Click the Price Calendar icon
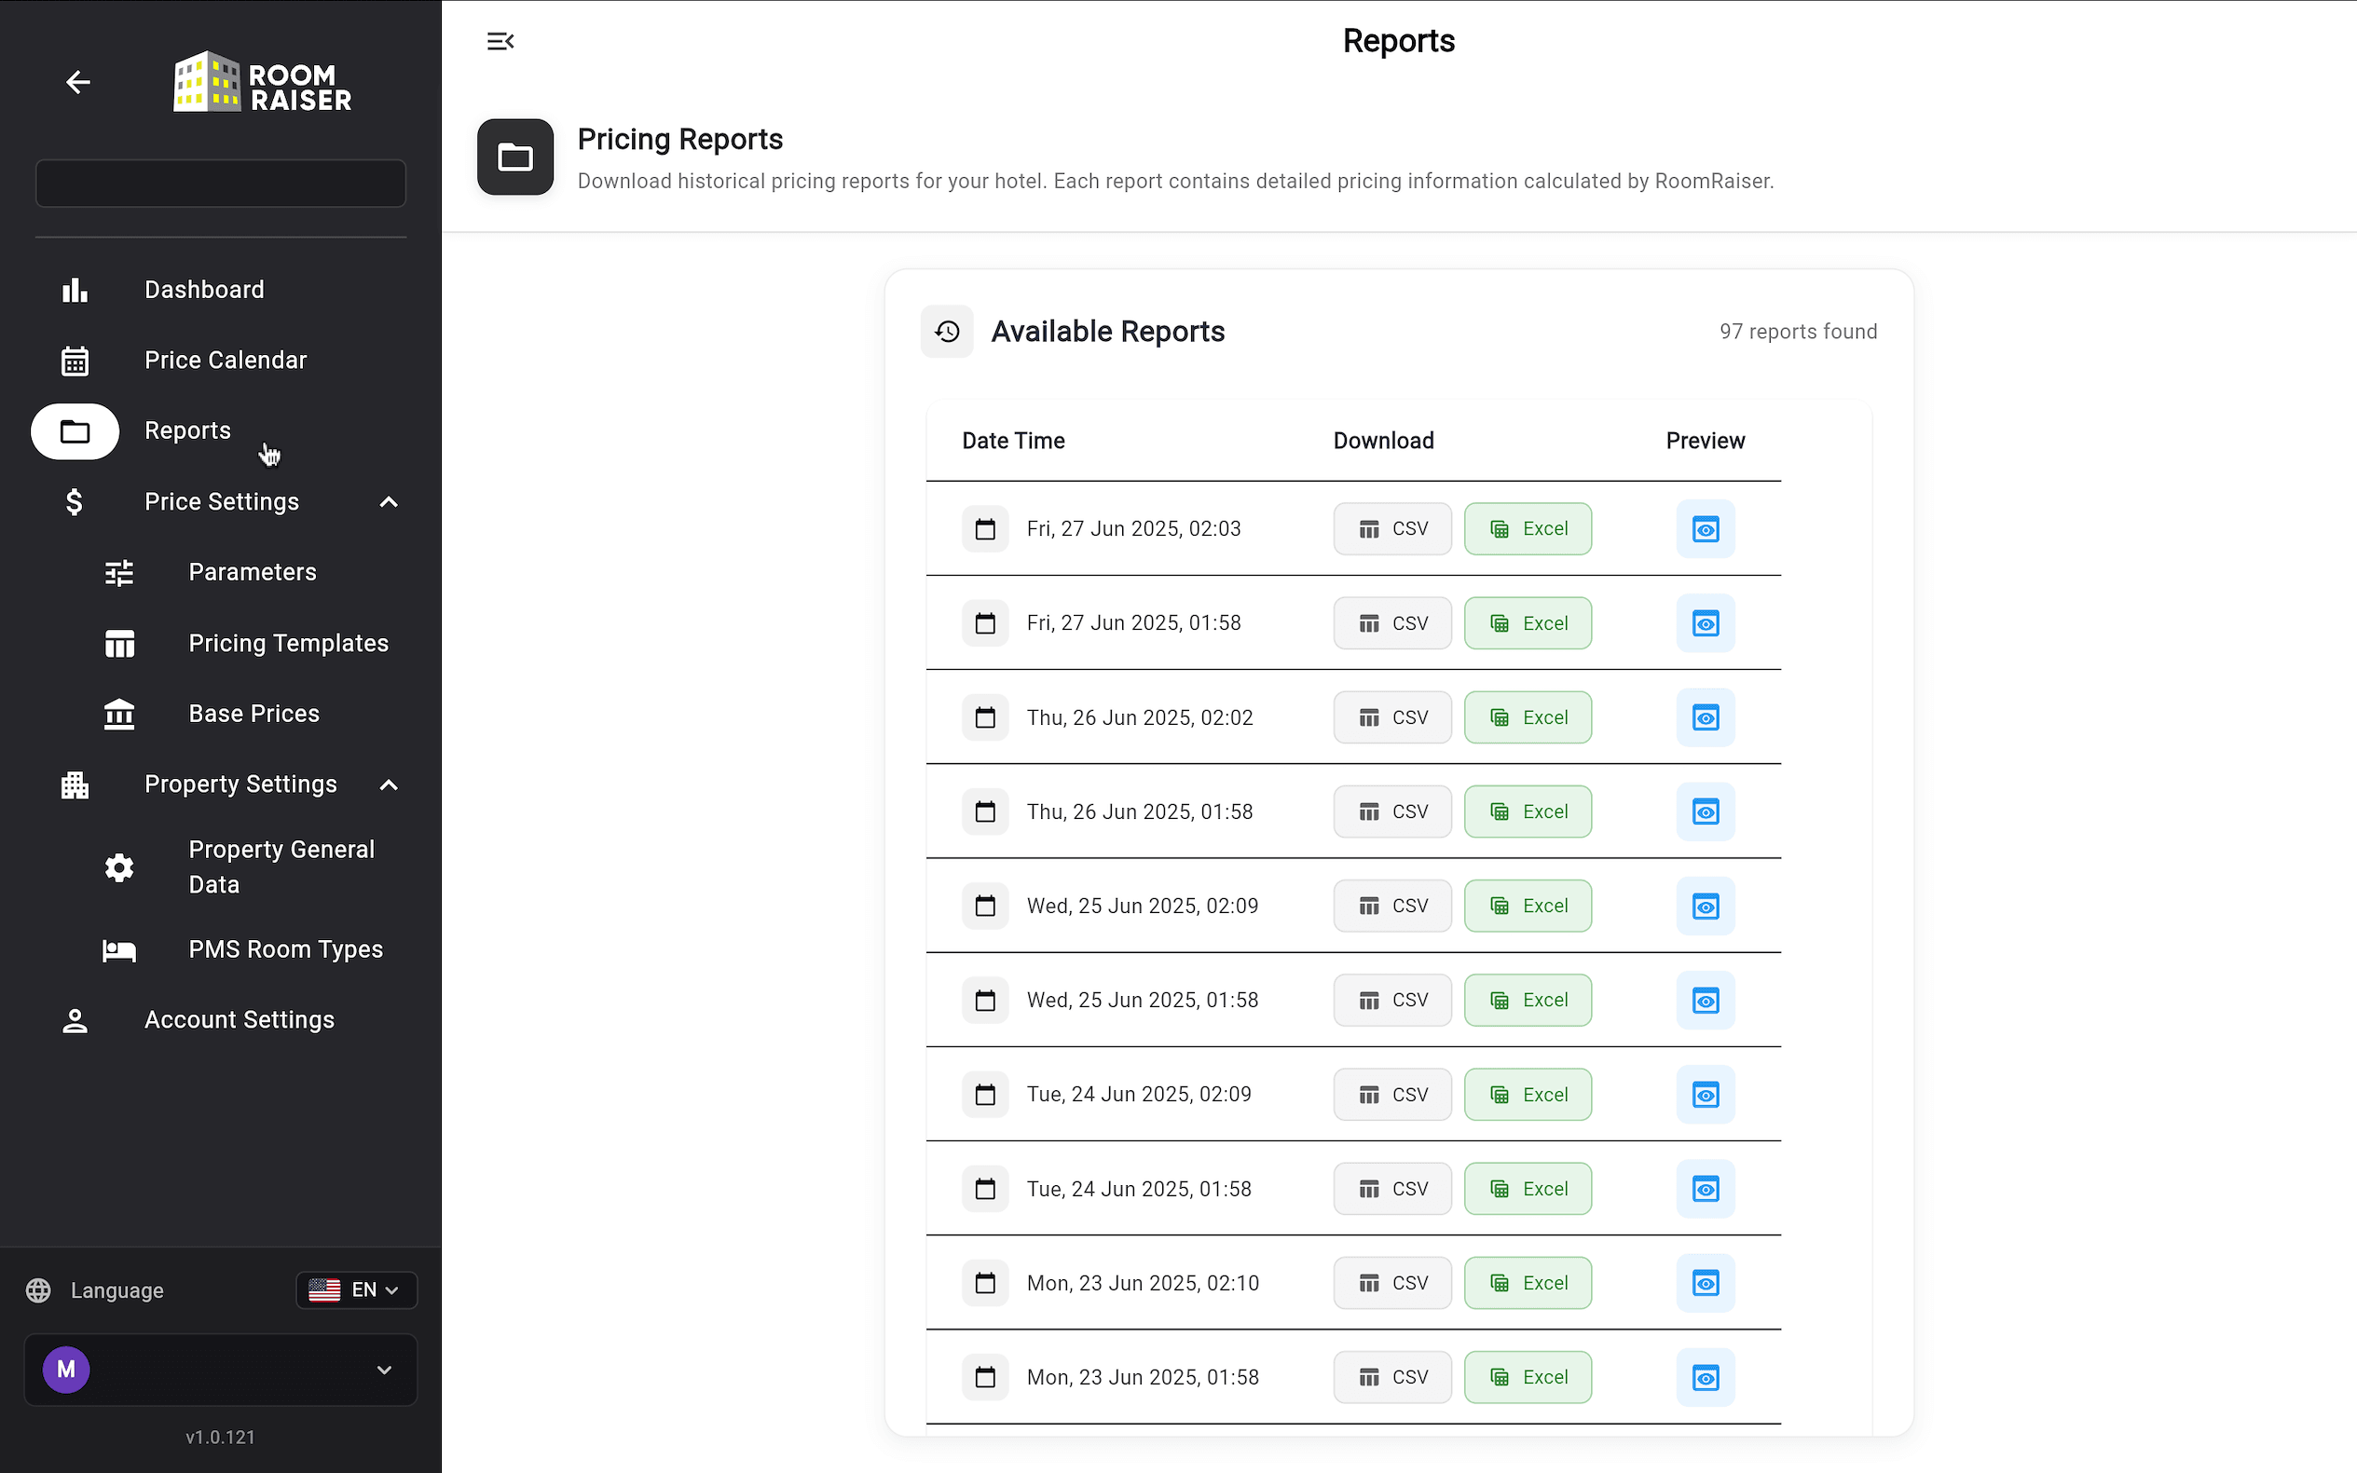Screen dimensions: 2357x1473 (75, 361)
